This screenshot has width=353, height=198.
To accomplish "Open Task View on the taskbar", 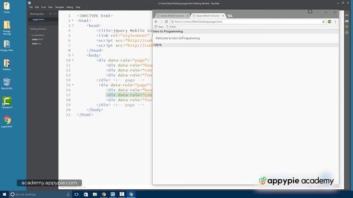I will pyautogui.click(x=77, y=194).
